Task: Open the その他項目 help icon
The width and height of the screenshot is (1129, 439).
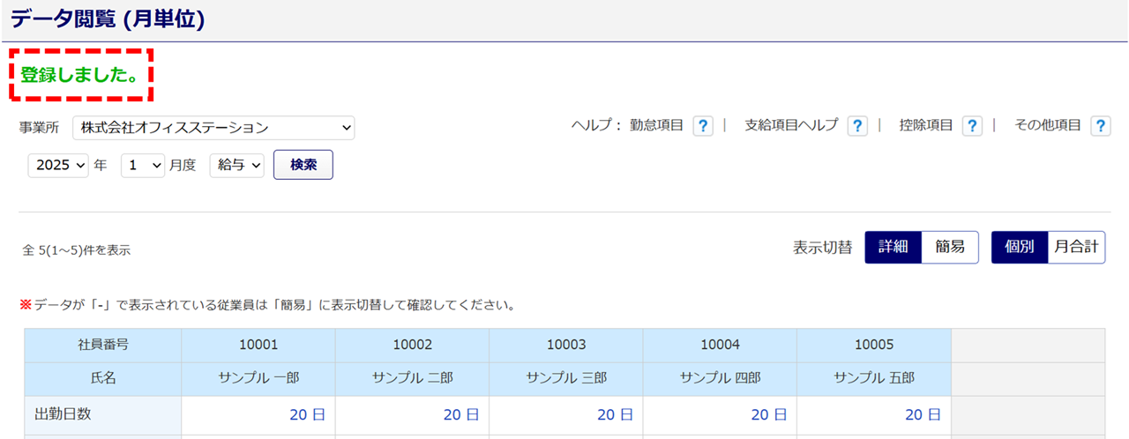Action: [1100, 126]
